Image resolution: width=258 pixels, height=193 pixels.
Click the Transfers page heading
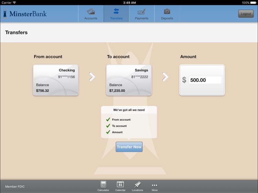16,32
